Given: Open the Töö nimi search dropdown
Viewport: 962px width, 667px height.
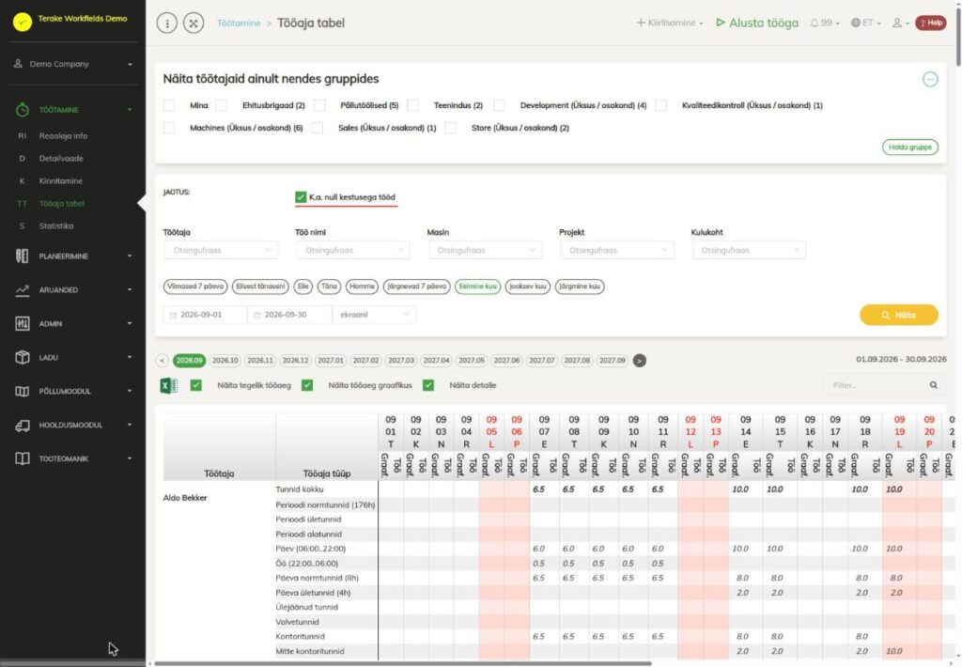Looking at the screenshot, I should click(353, 250).
